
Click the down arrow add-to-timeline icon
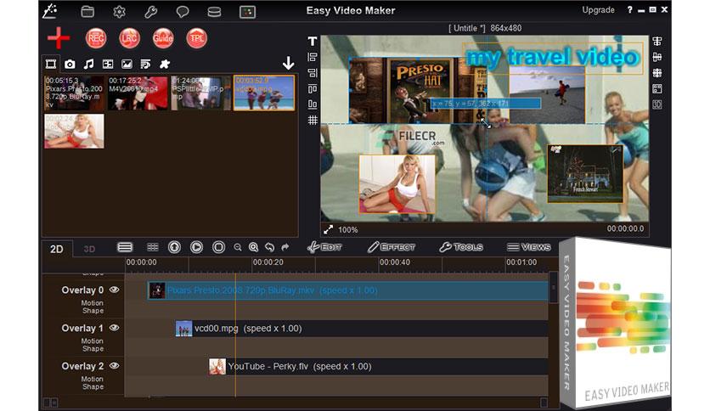288,63
